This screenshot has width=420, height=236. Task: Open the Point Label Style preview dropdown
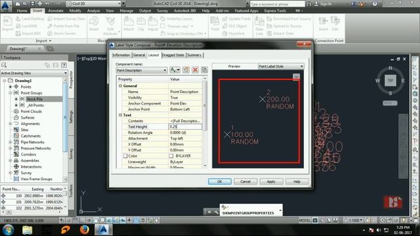(301, 66)
